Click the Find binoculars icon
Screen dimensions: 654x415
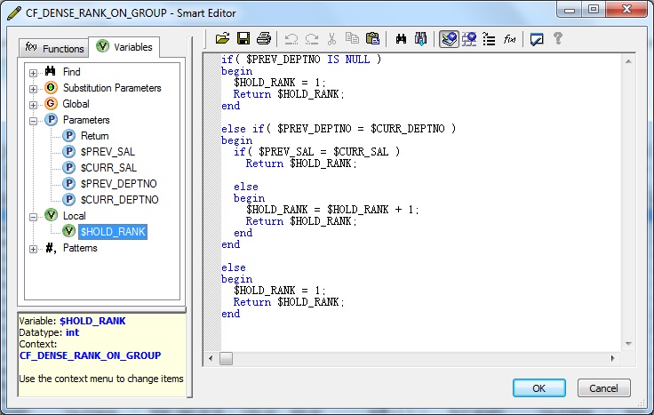401,39
